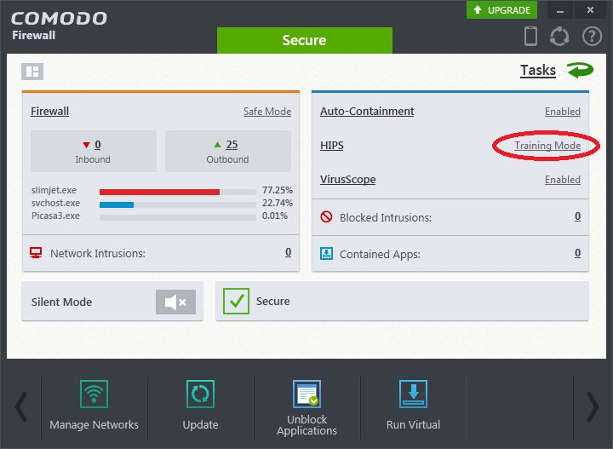Launch the Run Virtual task
This screenshot has height=449, width=613.
point(413,406)
